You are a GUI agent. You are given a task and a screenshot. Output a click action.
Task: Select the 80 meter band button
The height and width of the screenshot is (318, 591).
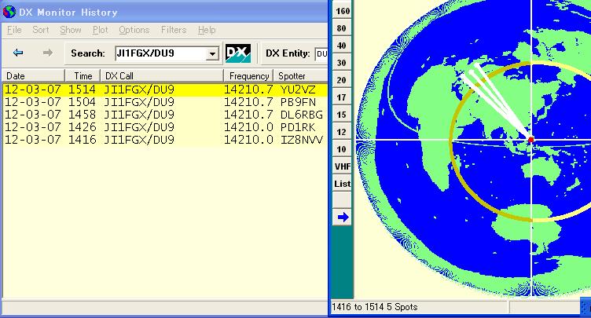click(342, 28)
